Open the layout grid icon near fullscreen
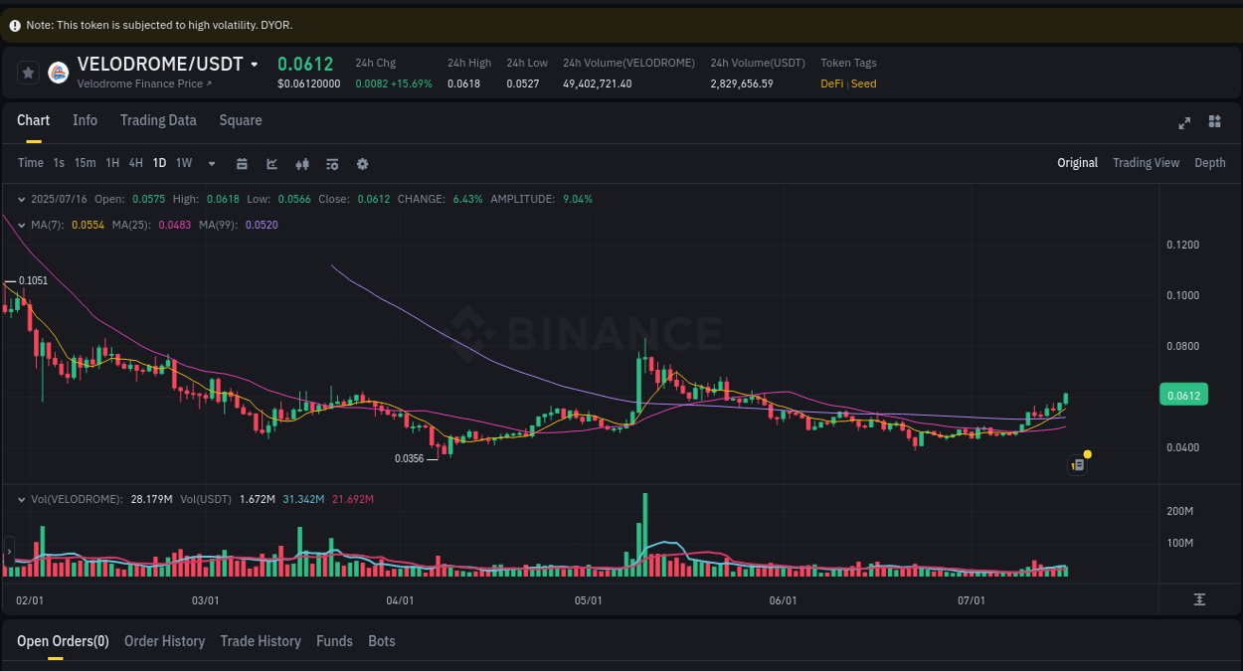1243x671 pixels. 1214,121
